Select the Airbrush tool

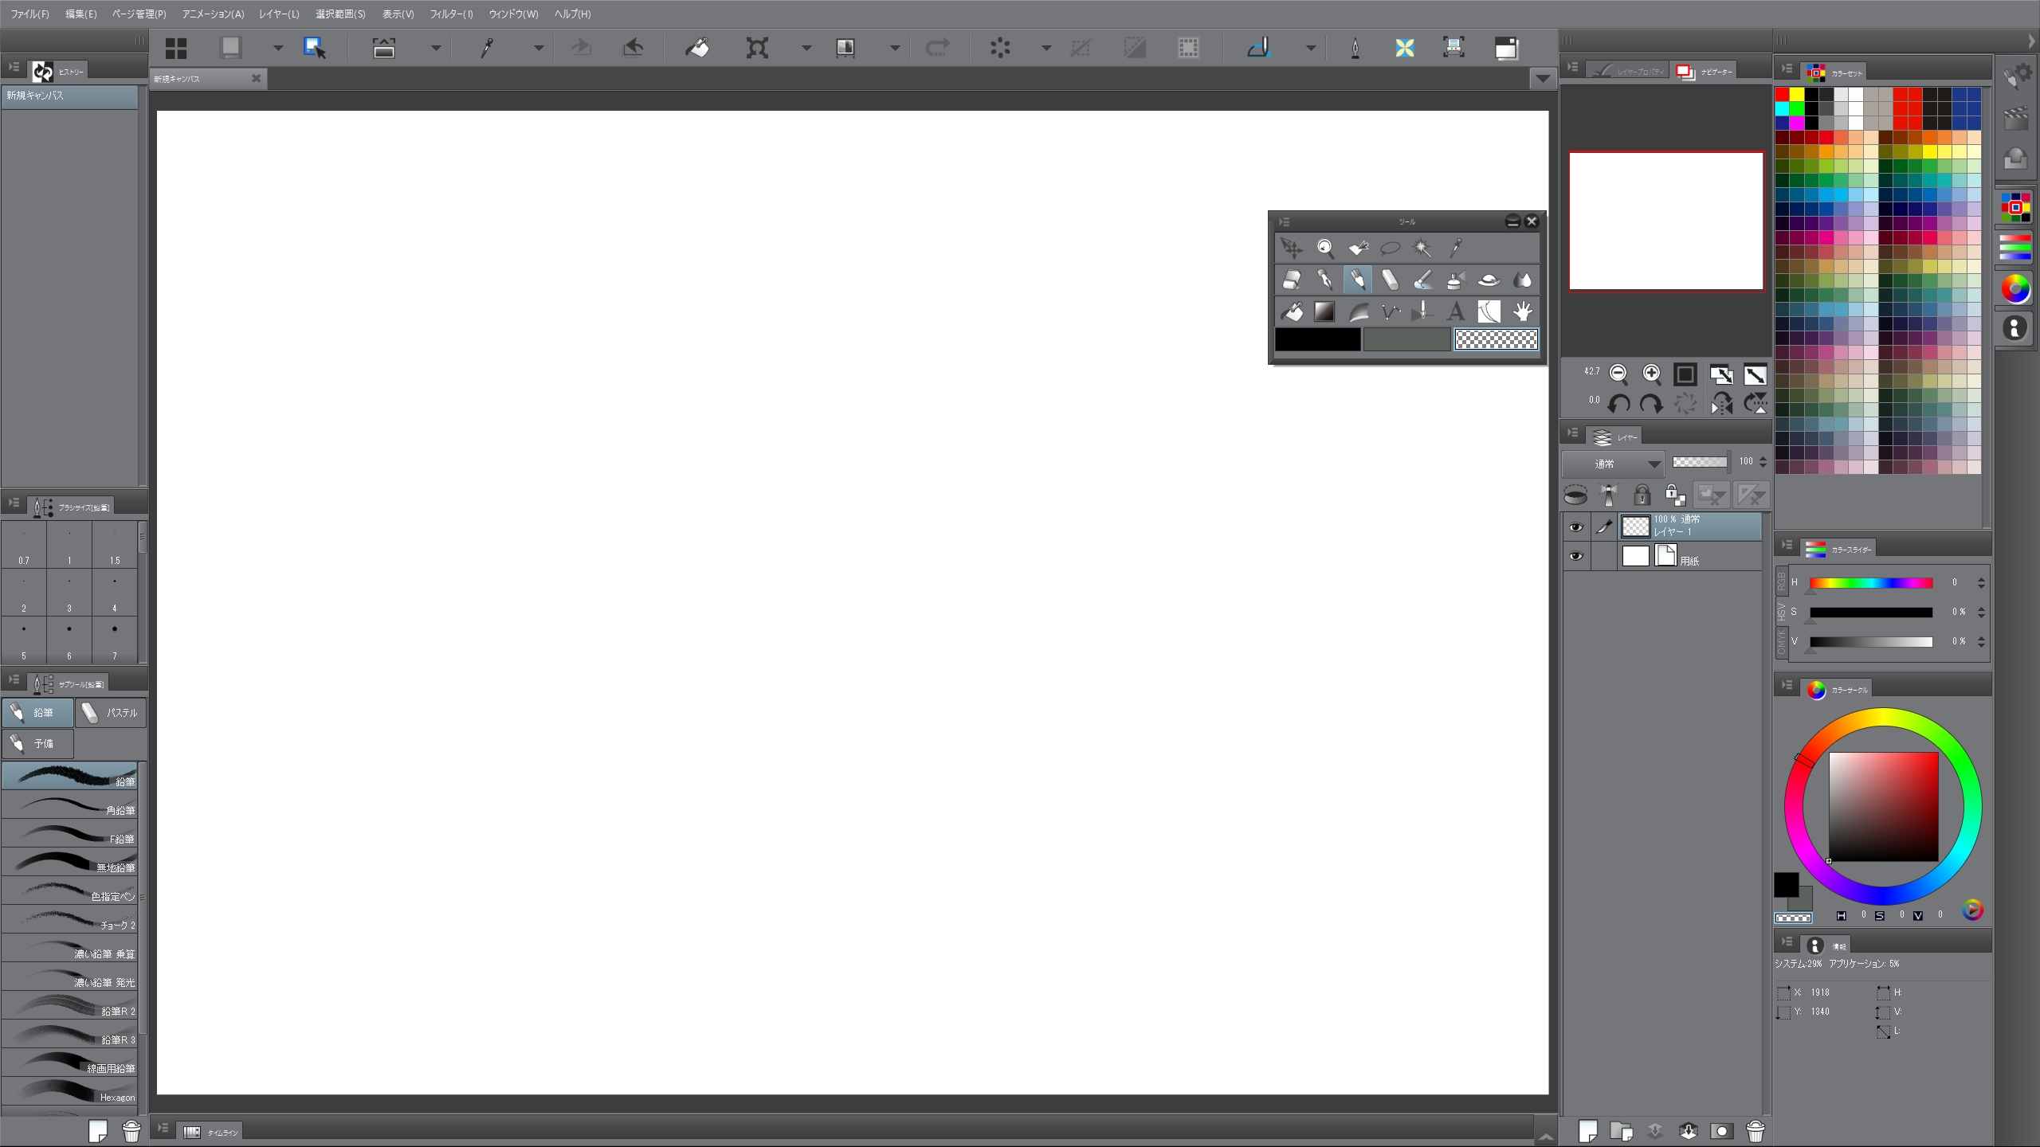coord(1456,280)
